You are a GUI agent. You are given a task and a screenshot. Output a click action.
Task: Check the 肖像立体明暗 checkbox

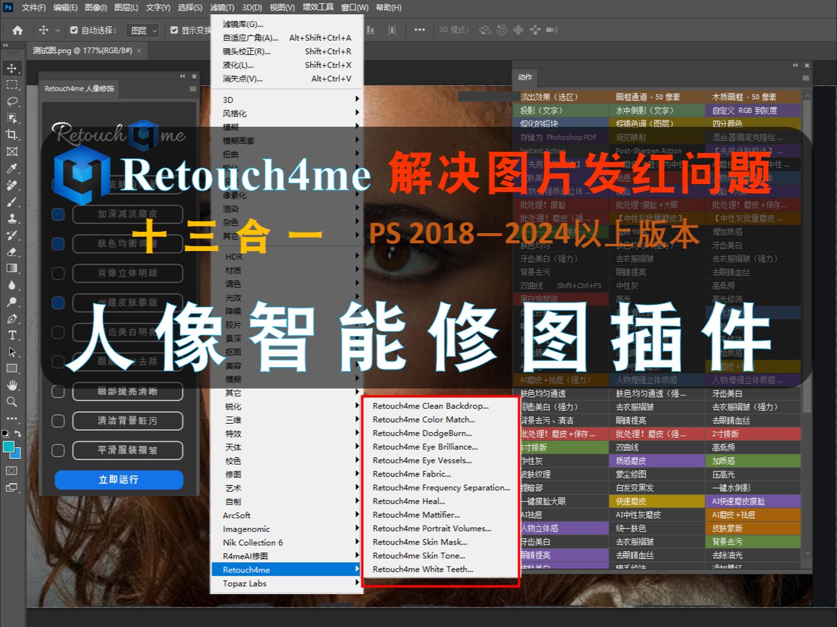coord(58,273)
